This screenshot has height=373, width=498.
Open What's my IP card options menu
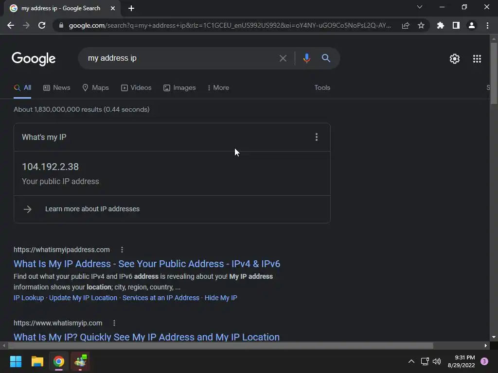pyautogui.click(x=316, y=137)
